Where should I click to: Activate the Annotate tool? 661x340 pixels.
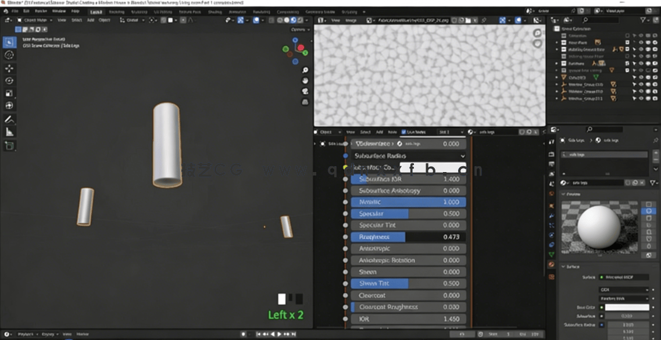click(x=8, y=119)
